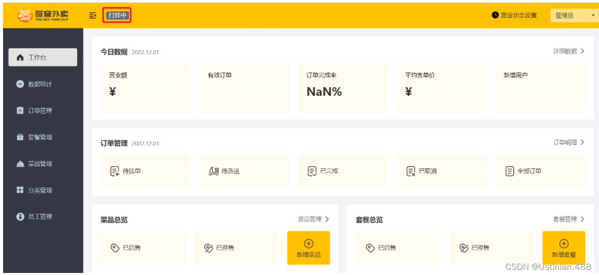Click the info icon next to 员工管理
The width and height of the screenshot is (599, 275).
click(x=20, y=217)
